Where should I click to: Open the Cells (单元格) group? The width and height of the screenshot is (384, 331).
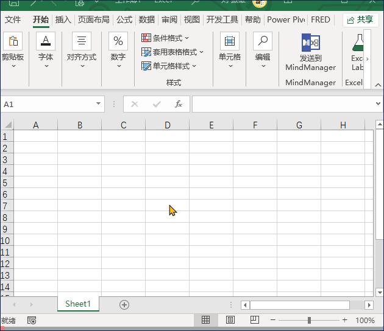[230, 50]
